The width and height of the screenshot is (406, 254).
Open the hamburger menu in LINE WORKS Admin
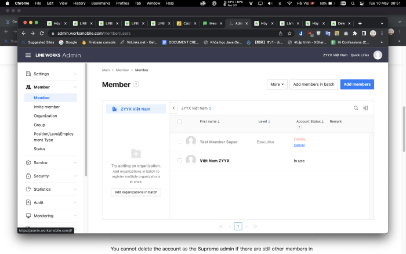28,55
